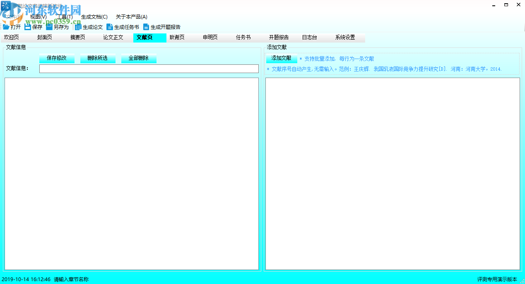525x284 pixels.
Task: Click the 支持批量添加 hint text
Action: pos(337,59)
